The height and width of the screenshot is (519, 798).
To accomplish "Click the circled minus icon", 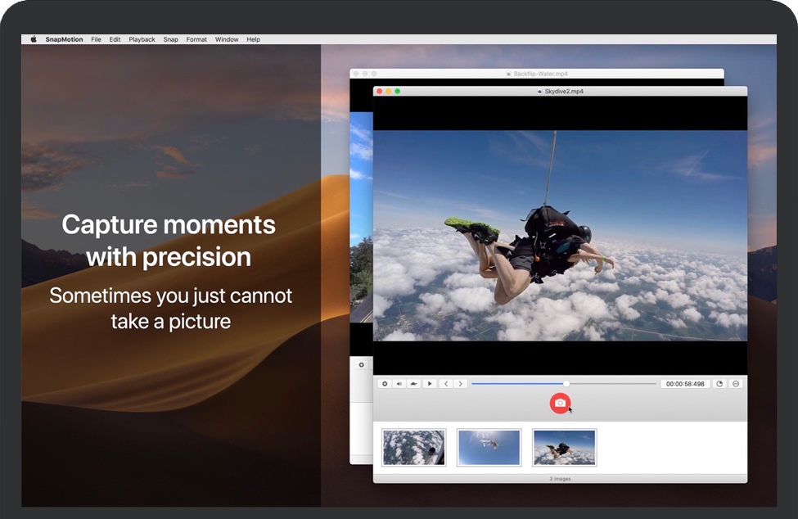I will click(x=735, y=383).
